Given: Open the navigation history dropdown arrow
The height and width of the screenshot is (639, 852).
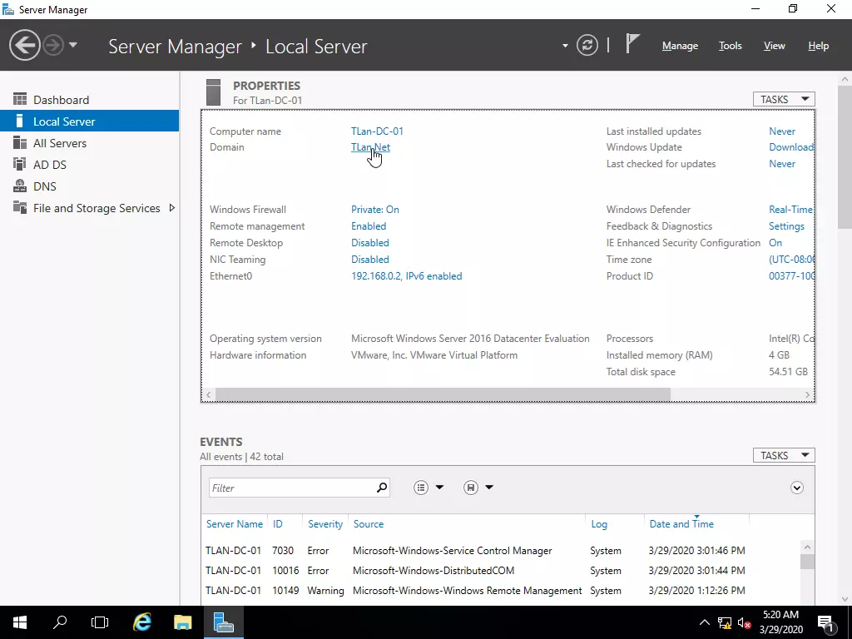Looking at the screenshot, I should [73, 45].
